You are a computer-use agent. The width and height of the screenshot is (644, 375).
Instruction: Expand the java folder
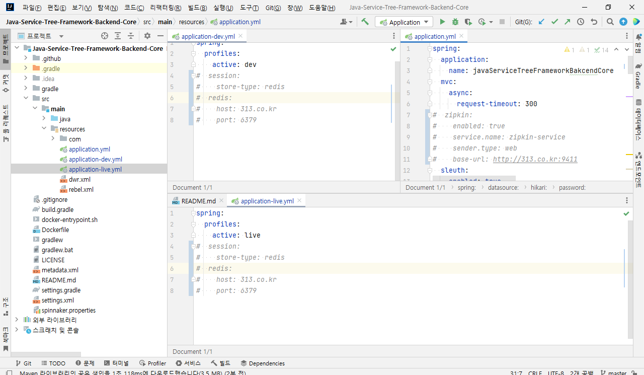(x=44, y=119)
